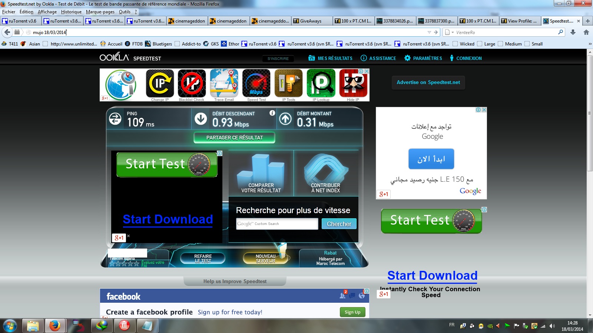Image resolution: width=593 pixels, height=333 pixels.
Task: Click the Google Custom Search field
Action: [277, 224]
